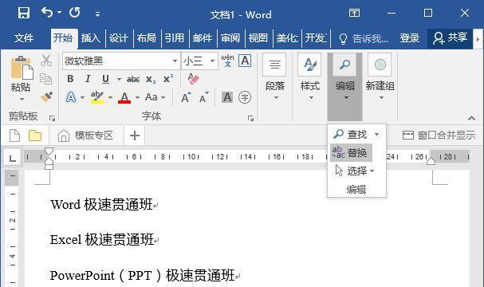Viewport: 484px width, 287px height.
Task: Click the 窗口合并显示 button
Action: point(439,136)
